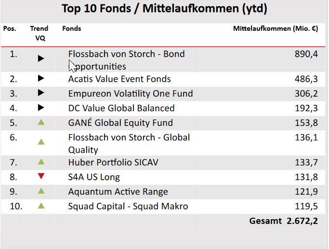Click the green trend arrow for Squad Makro
329x249 pixels.
click(x=41, y=206)
